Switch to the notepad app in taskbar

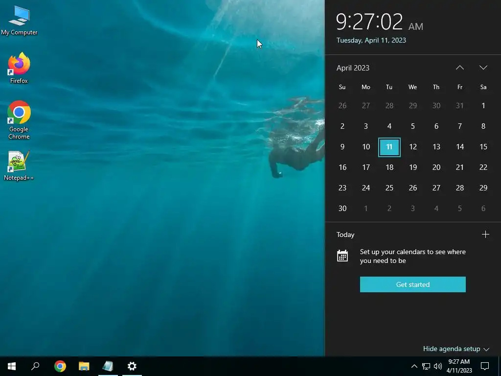pos(108,366)
